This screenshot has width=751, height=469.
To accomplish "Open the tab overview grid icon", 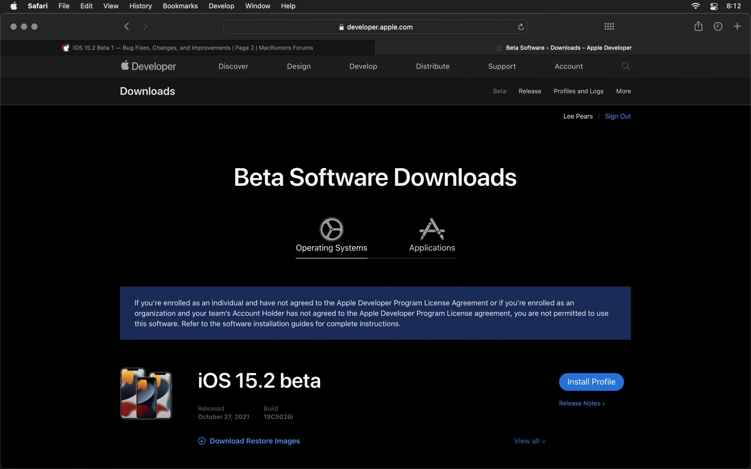I will click(x=609, y=26).
